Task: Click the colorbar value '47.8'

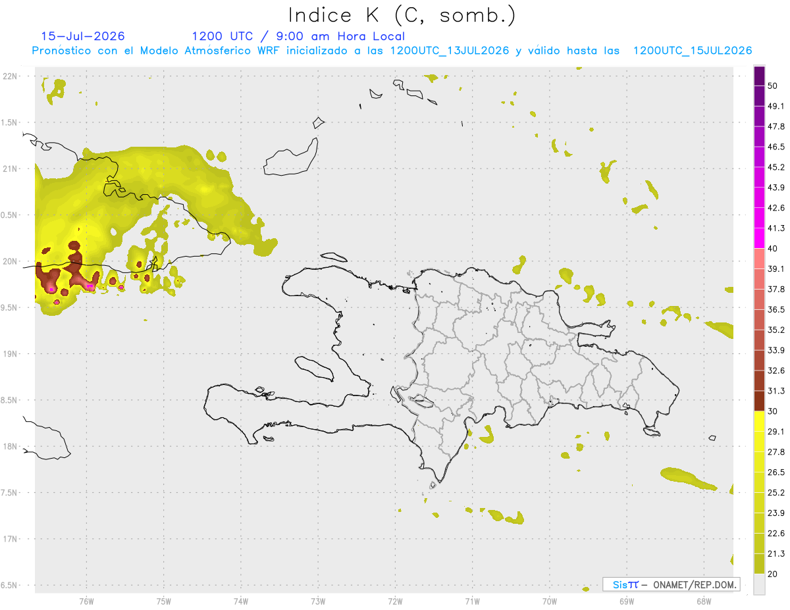Action: point(777,126)
